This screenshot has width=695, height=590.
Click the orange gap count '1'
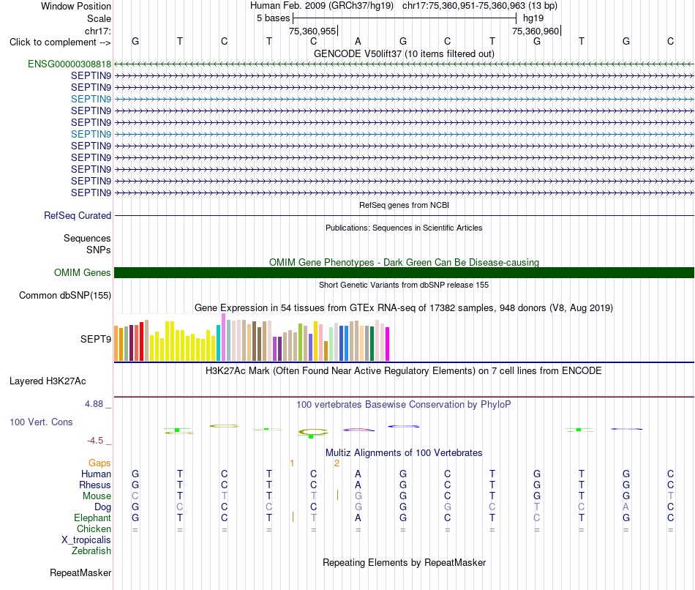tap(292, 463)
